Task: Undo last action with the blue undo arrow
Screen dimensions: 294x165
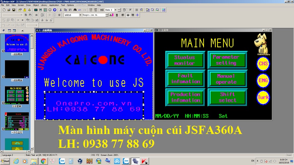Action: tap(80, 10)
